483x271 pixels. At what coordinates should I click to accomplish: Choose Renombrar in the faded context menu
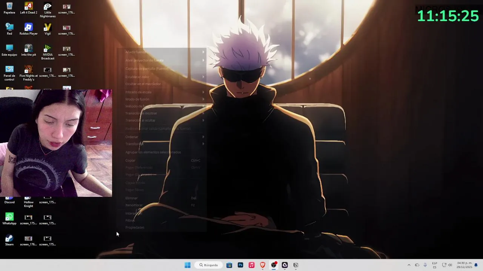click(x=162, y=205)
